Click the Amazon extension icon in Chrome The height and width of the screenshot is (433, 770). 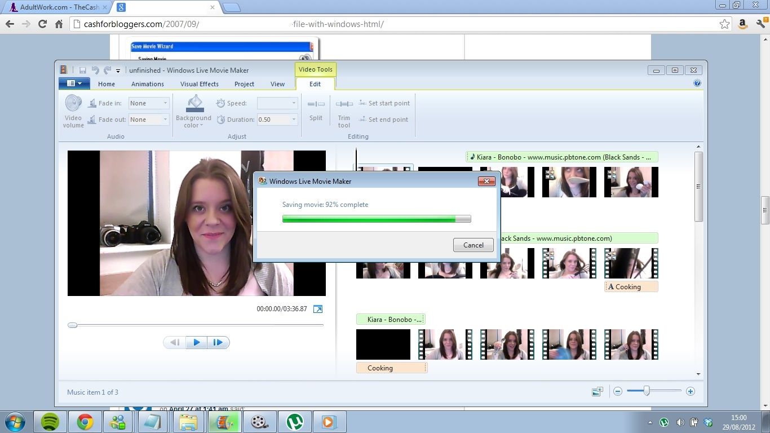point(742,24)
